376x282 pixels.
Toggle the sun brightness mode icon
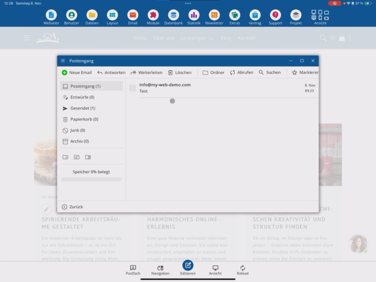coord(332,38)
